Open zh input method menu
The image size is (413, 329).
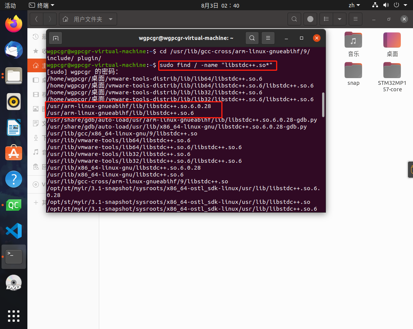(x=354, y=5)
